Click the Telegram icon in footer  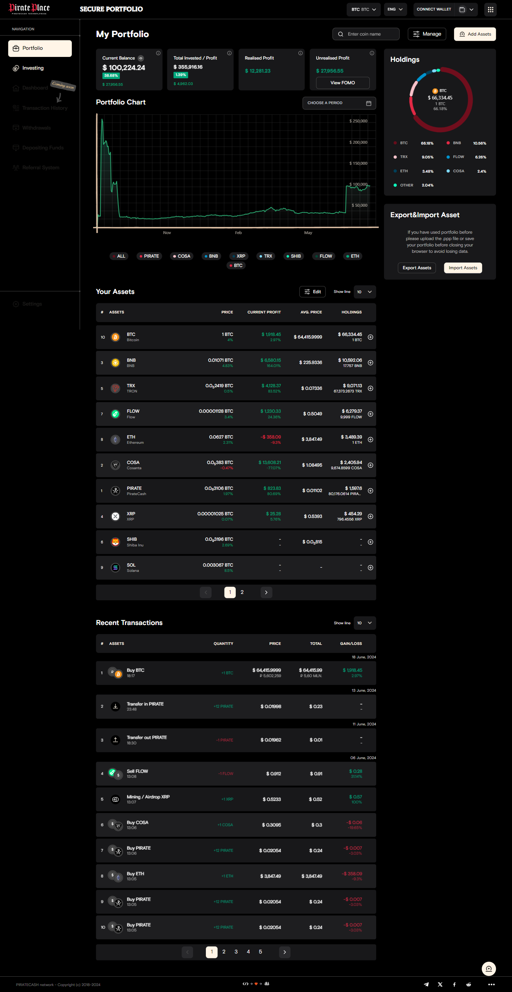426,984
